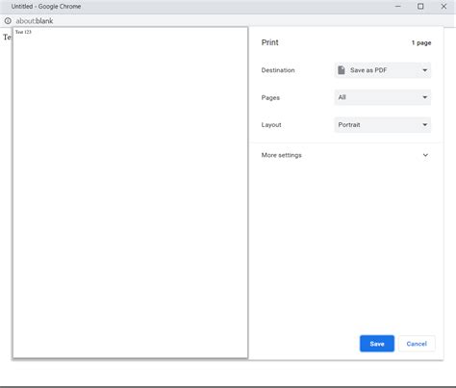Click the blue Save button
This screenshot has height=388, width=456.
pyautogui.click(x=377, y=344)
